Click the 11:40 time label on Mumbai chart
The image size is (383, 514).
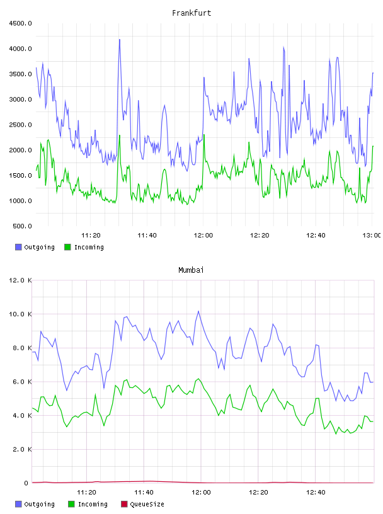(x=144, y=493)
